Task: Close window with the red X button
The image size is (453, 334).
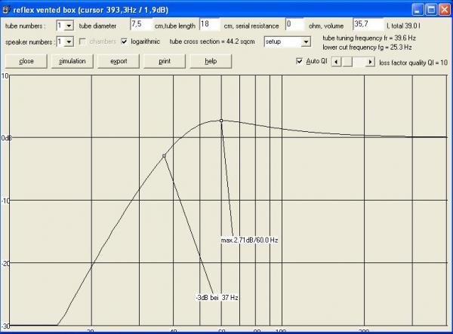Action: point(442,9)
